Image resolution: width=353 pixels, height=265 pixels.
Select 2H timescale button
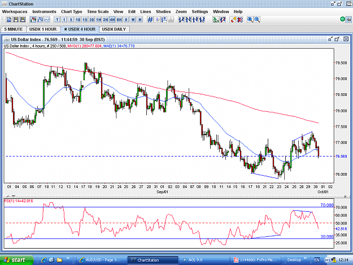coord(106,20)
